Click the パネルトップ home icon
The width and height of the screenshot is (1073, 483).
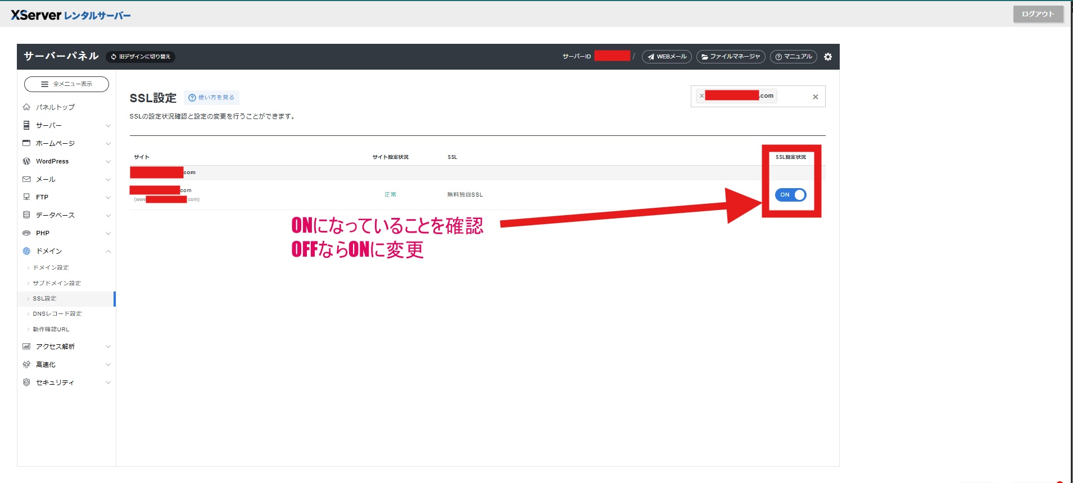[x=26, y=107]
